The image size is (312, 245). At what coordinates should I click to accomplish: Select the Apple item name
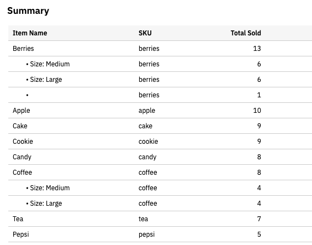22,111
